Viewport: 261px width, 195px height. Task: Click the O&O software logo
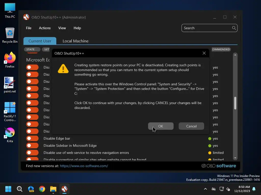(218, 166)
